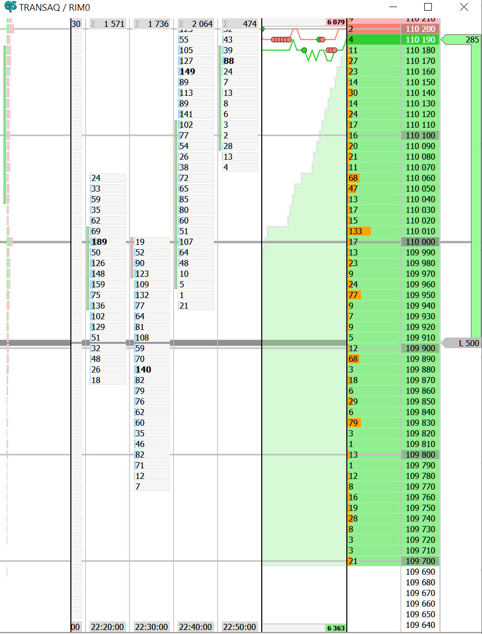Select the 110 190 best bid price

click(x=420, y=40)
